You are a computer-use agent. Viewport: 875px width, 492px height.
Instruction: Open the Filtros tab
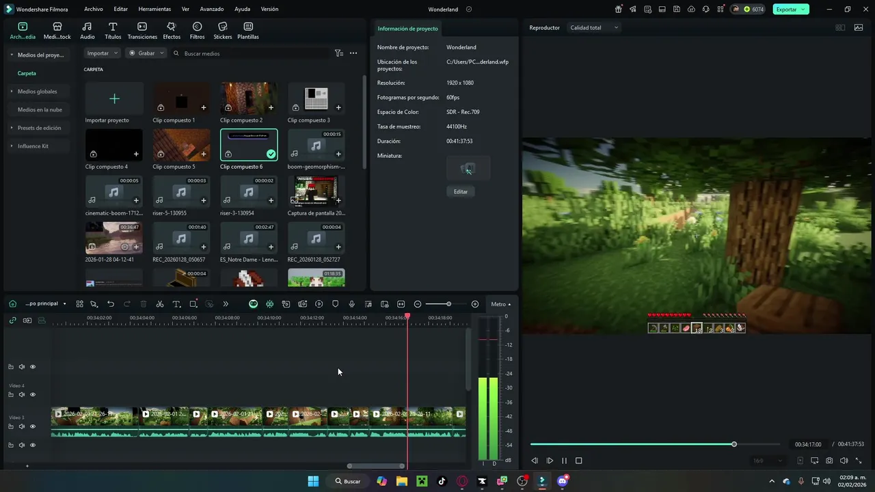tap(197, 31)
